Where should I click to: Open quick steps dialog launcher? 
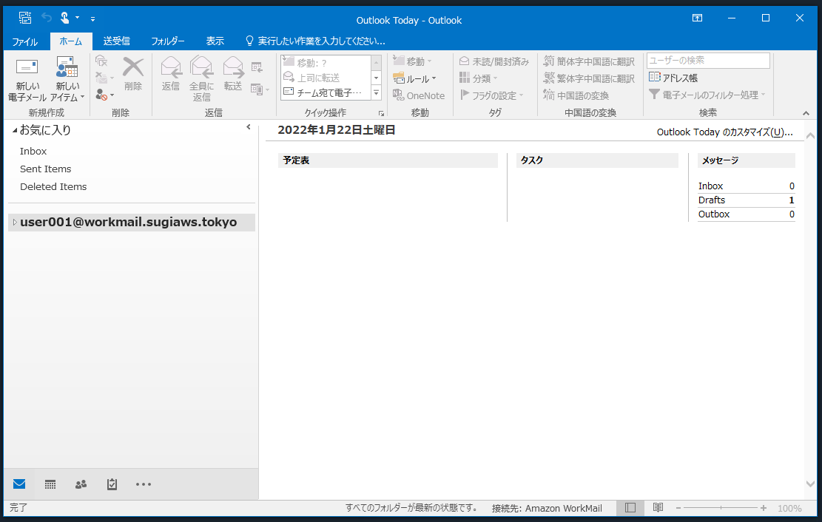click(381, 113)
